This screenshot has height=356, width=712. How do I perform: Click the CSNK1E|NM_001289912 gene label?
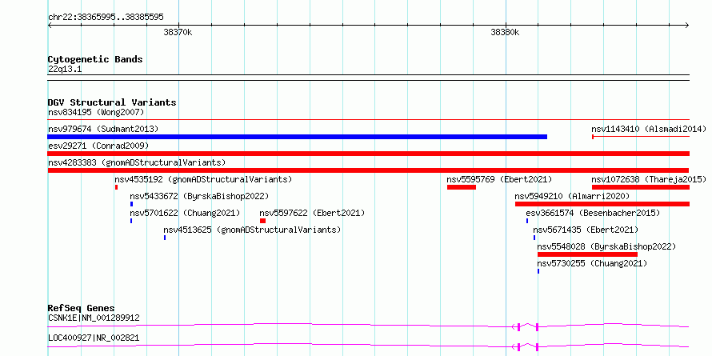point(94,318)
